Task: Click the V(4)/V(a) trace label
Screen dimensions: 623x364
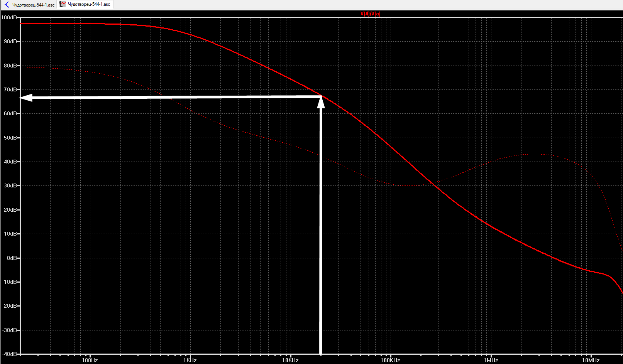Action: [x=371, y=13]
